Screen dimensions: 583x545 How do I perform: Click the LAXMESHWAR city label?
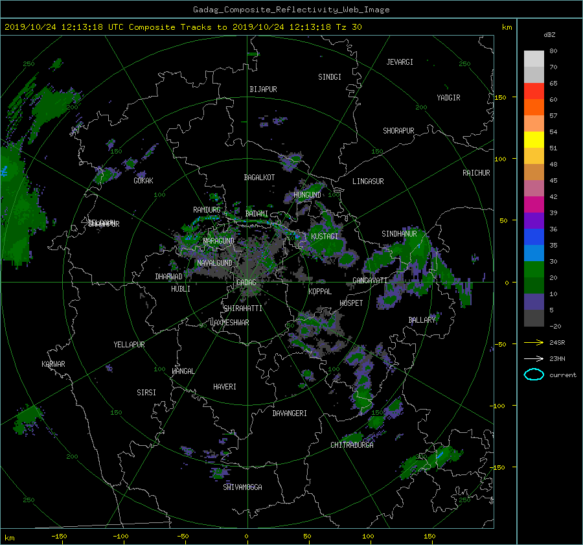[x=229, y=323]
